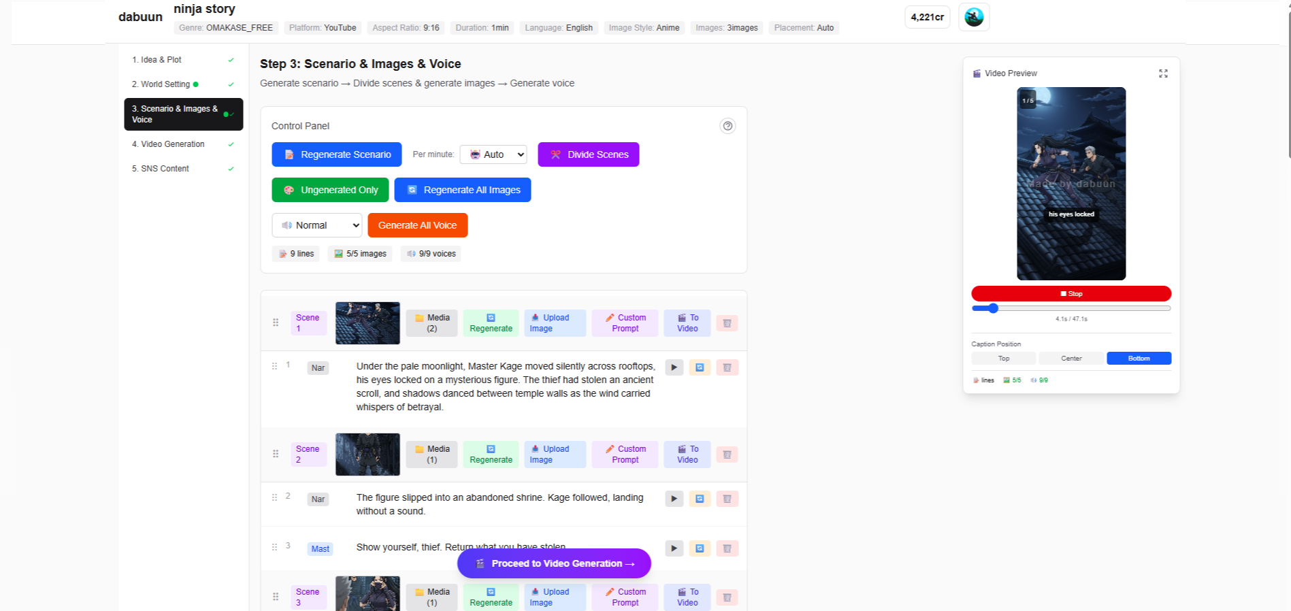Click the dabuun logo
1291x611 pixels.
140,17
